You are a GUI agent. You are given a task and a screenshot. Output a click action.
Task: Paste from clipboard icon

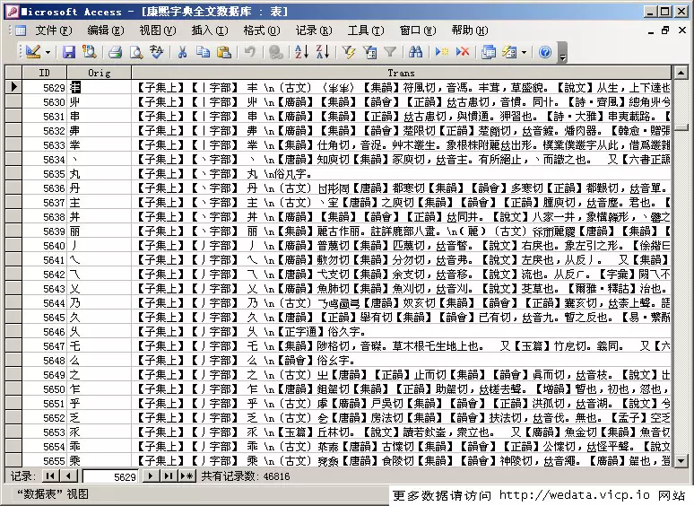tap(224, 52)
